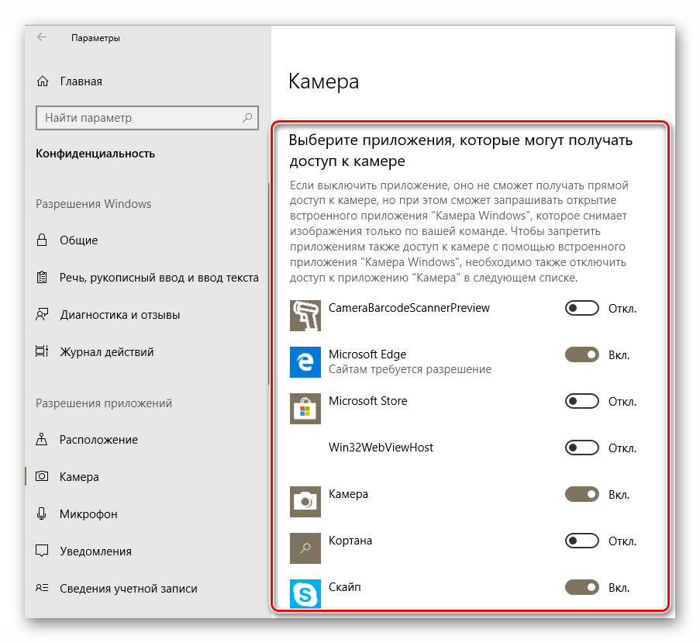Click the Microsoft Store app icon

pyautogui.click(x=305, y=409)
